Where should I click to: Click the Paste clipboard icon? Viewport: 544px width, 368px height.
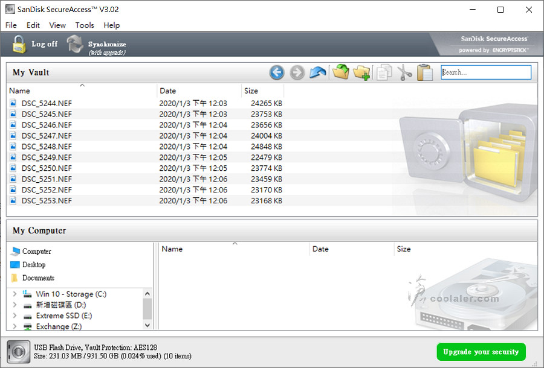[x=425, y=72]
